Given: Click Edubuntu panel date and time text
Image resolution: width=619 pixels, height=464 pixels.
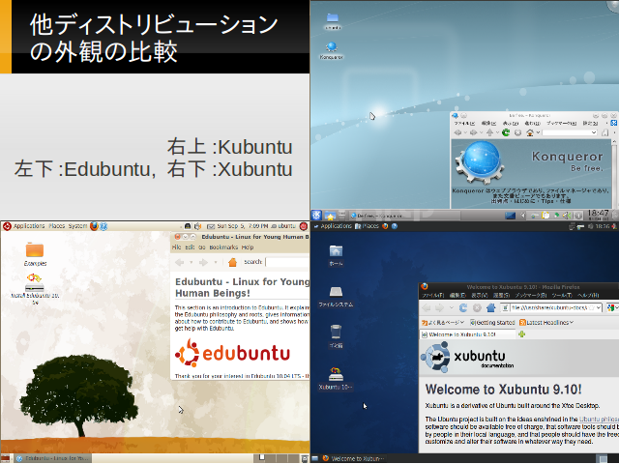Looking at the screenshot, I should pos(242,226).
